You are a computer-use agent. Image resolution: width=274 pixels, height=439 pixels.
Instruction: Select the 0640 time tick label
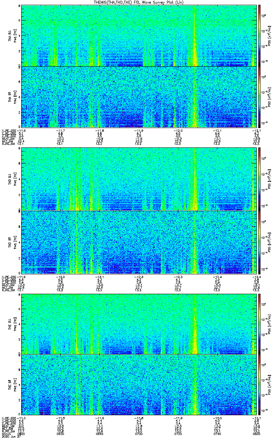pos(100,434)
